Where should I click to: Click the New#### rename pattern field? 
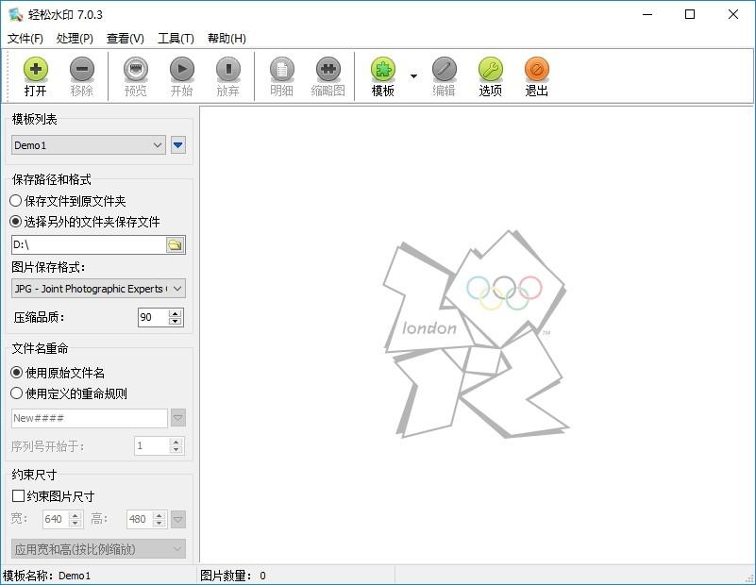click(x=90, y=418)
